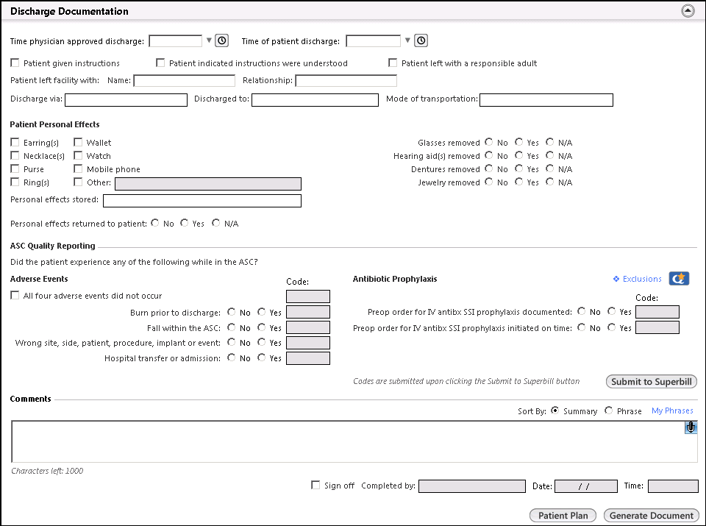Tick the Ring(s) checkbox

pos(15,182)
